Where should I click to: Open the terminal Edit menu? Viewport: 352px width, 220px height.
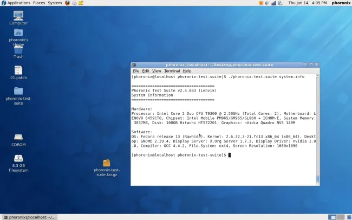click(146, 71)
